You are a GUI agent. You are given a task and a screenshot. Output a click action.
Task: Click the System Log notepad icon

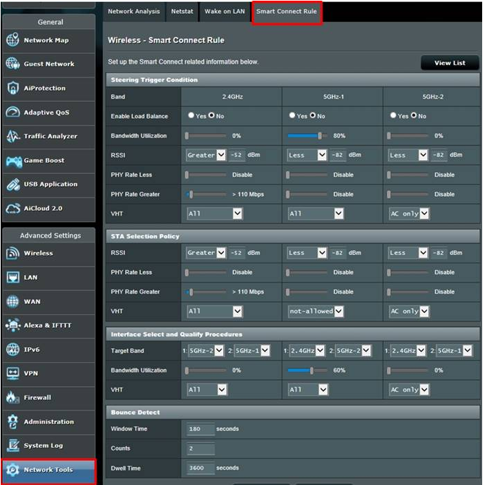coord(12,446)
